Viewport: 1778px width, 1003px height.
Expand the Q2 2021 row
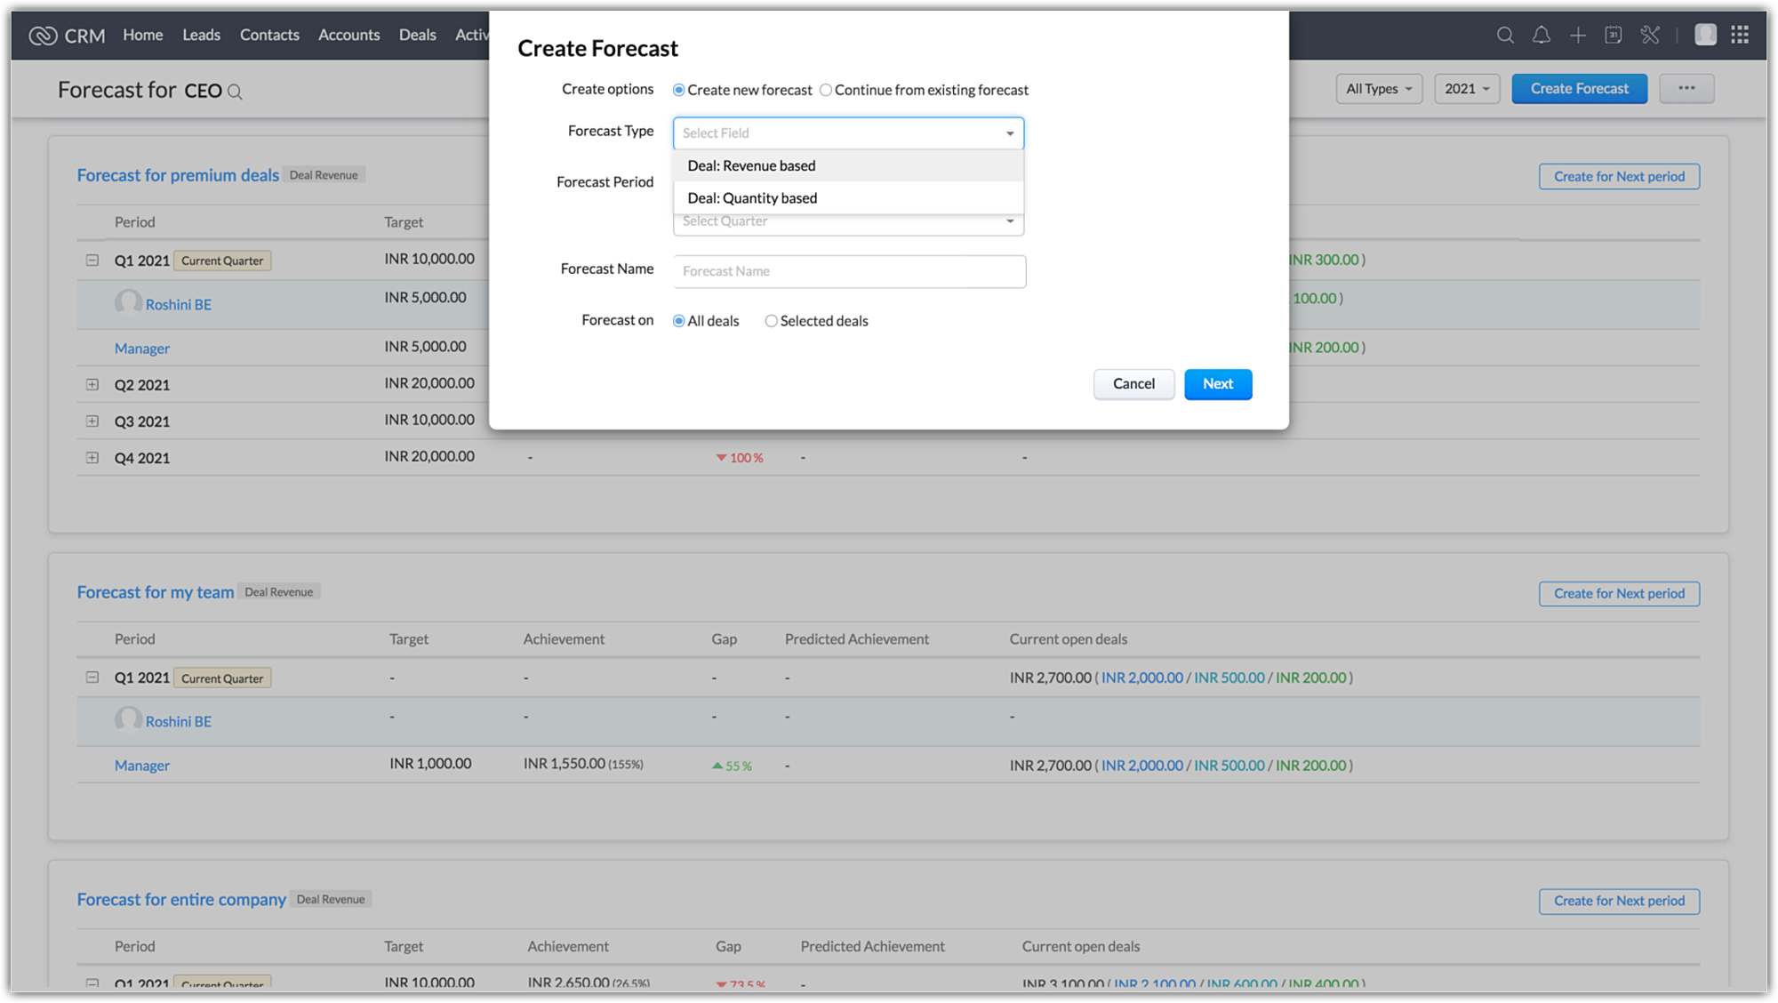click(92, 384)
